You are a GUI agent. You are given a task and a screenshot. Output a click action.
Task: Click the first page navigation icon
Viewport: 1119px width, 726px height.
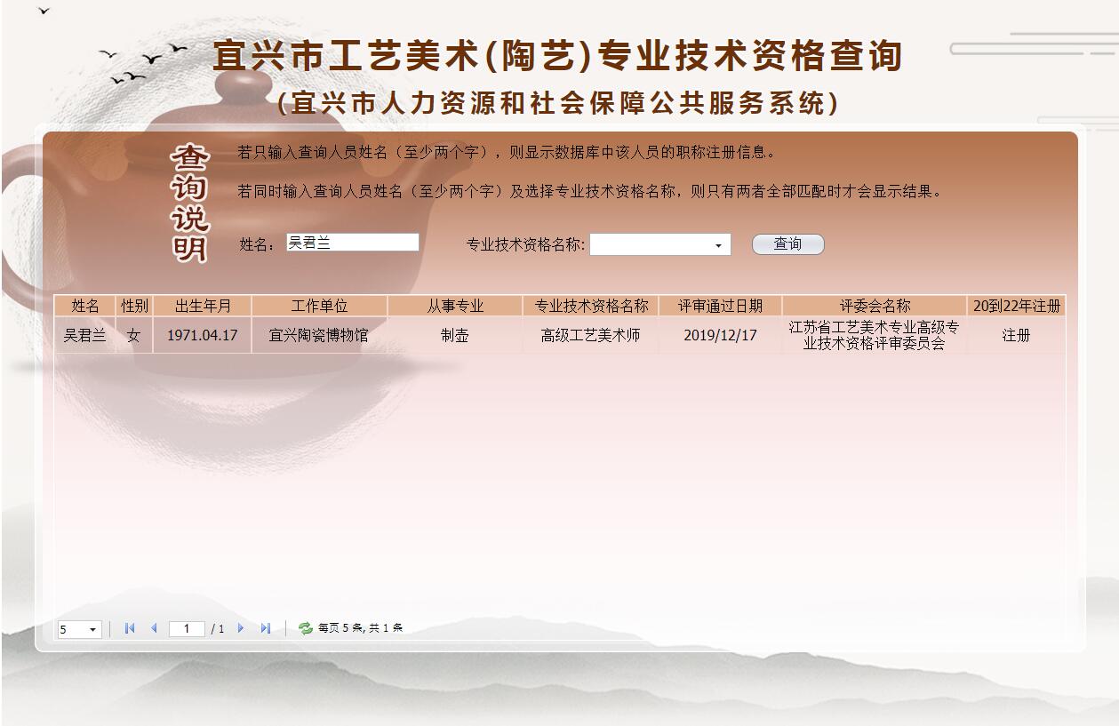130,628
